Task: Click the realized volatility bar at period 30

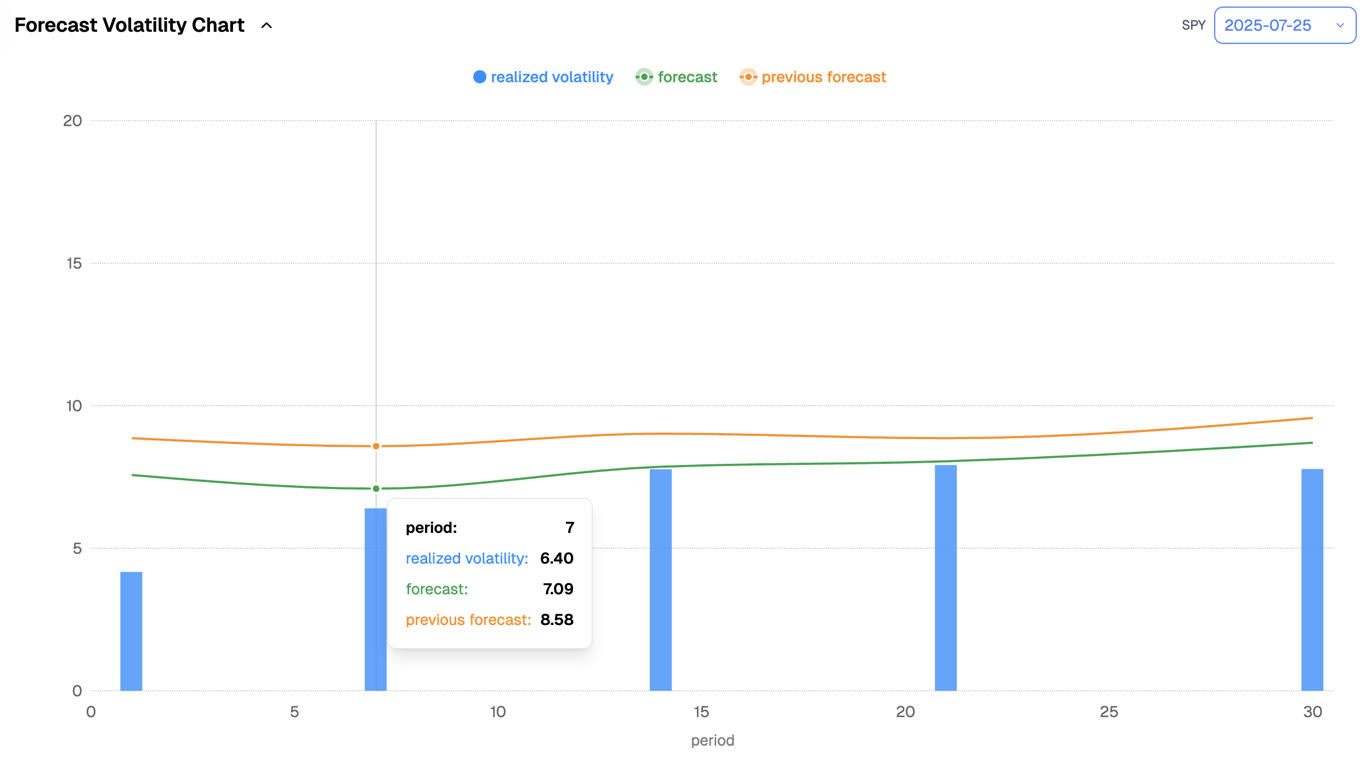Action: 1312,580
